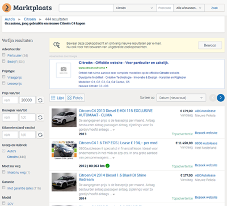The height and width of the screenshot is (206, 227).
Task: Click the Kilometerstand 'tot' input field
Action: [27, 135]
